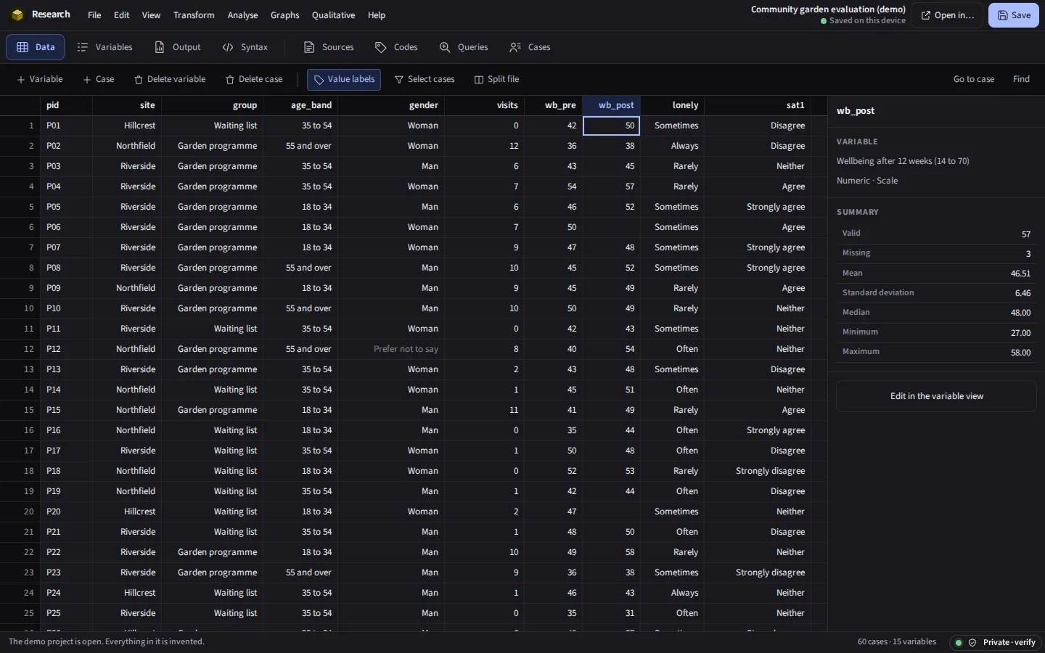Image resolution: width=1045 pixels, height=653 pixels.
Task: Click the empty wb_post cell in row P06
Action: (x=612, y=228)
